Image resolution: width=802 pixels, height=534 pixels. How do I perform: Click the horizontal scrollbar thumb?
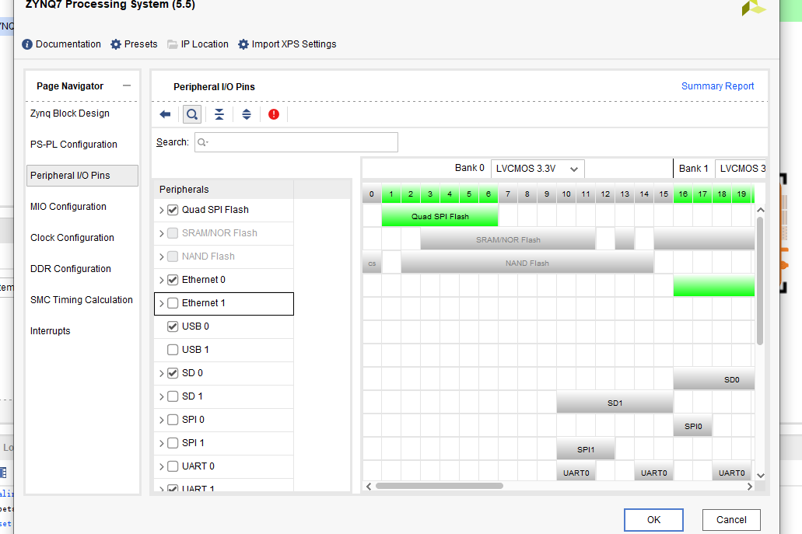(x=440, y=486)
